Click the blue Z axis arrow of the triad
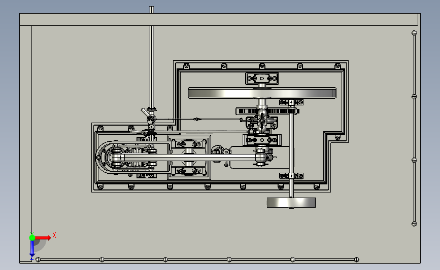This screenshot has height=270, width=440. (x=32, y=248)
